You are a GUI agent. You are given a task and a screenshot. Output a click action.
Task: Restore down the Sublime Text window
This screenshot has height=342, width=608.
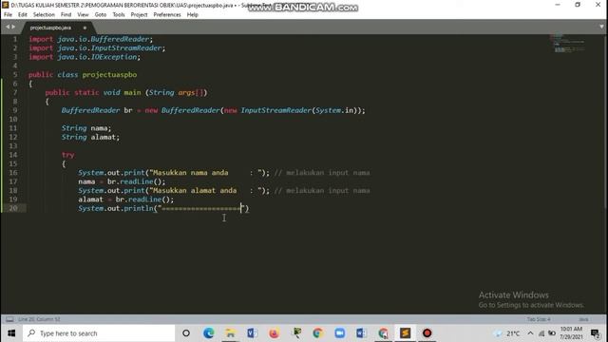click(x=578, y=5)
